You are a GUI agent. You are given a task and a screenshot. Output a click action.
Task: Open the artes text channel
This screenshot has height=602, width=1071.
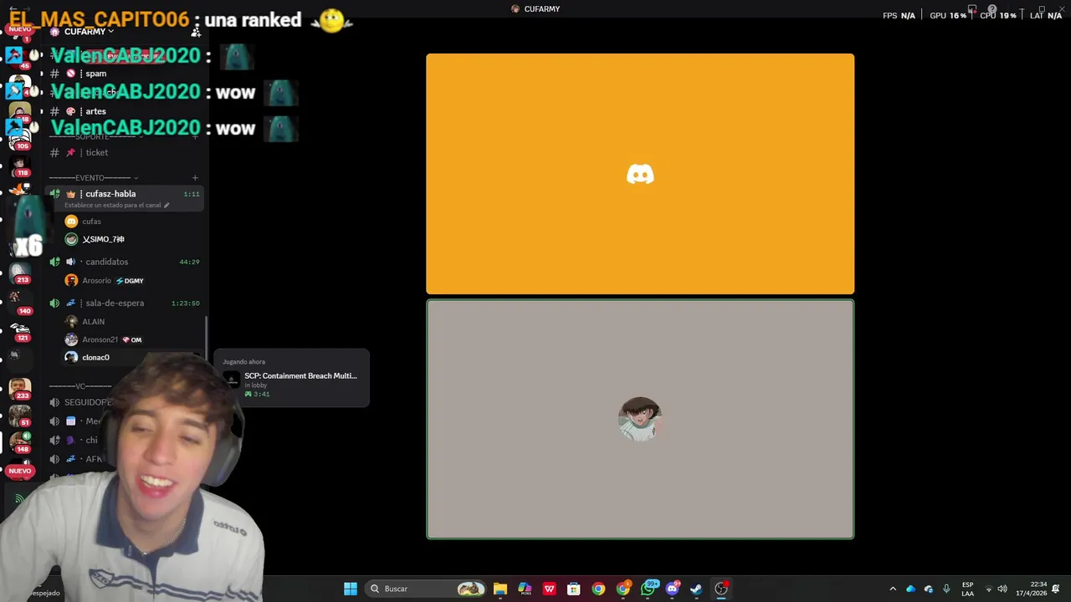coord(95,111)
